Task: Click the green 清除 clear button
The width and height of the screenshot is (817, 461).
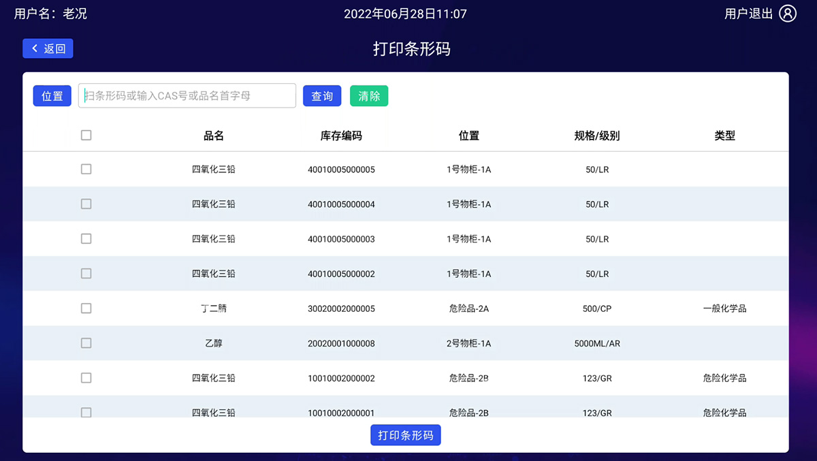Action: (x=369, y=96)
